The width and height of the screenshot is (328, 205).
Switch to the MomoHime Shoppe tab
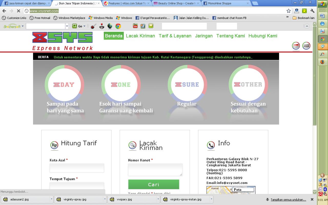pyautogui.click(x=226, y=3)
